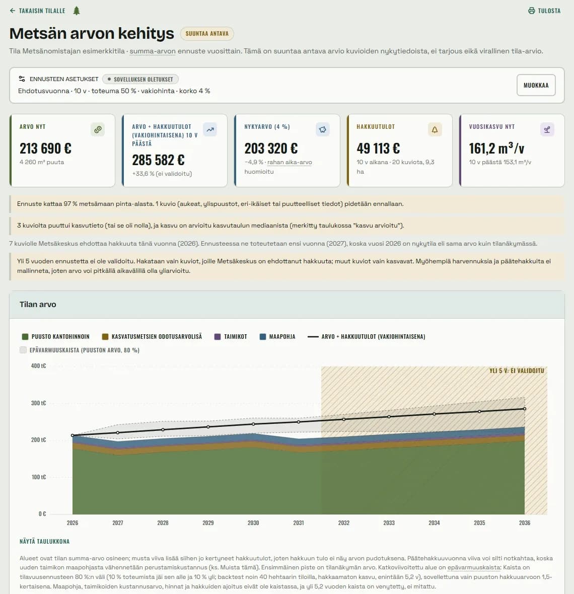Click the printer icon next to Tulosta
Screen dimensions: 574x594
532,11
